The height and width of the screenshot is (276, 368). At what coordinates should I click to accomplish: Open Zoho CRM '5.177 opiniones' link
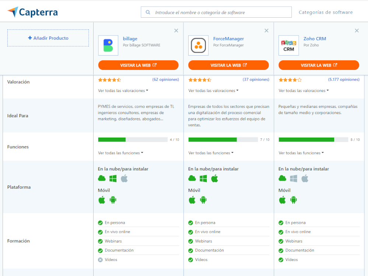coord(344,79)
